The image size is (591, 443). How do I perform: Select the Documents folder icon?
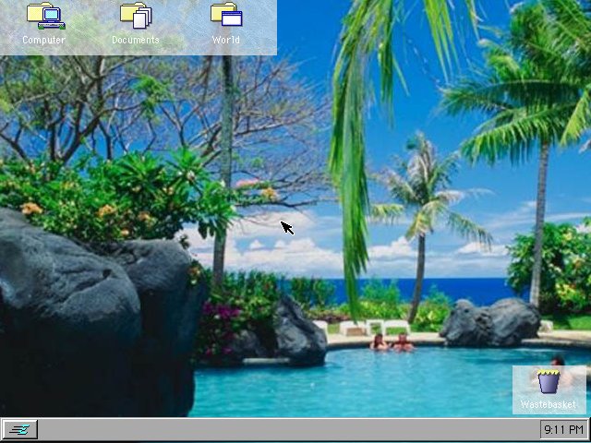coord(136,16)
